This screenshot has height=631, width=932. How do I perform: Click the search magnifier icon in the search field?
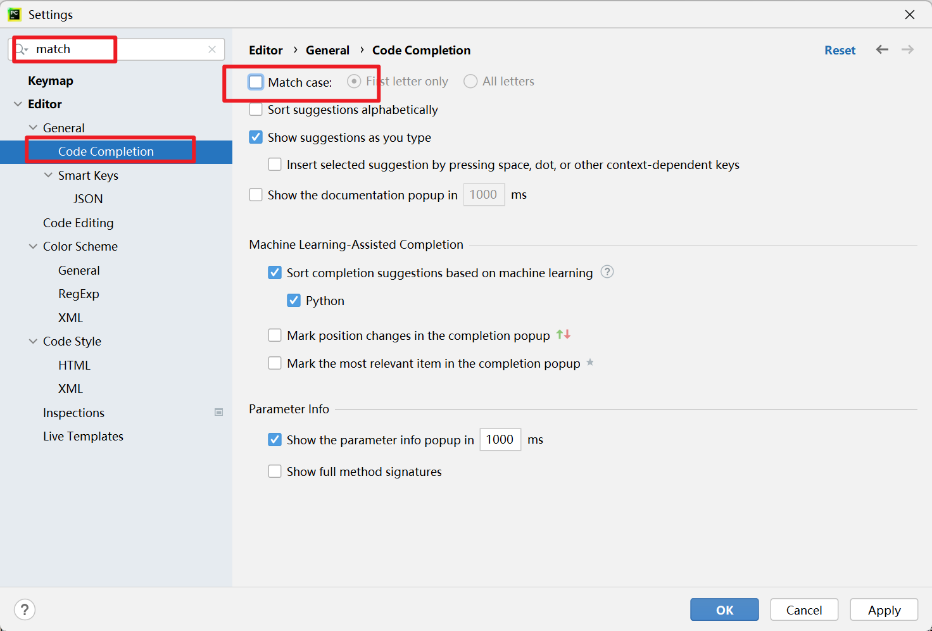point(22,49)
